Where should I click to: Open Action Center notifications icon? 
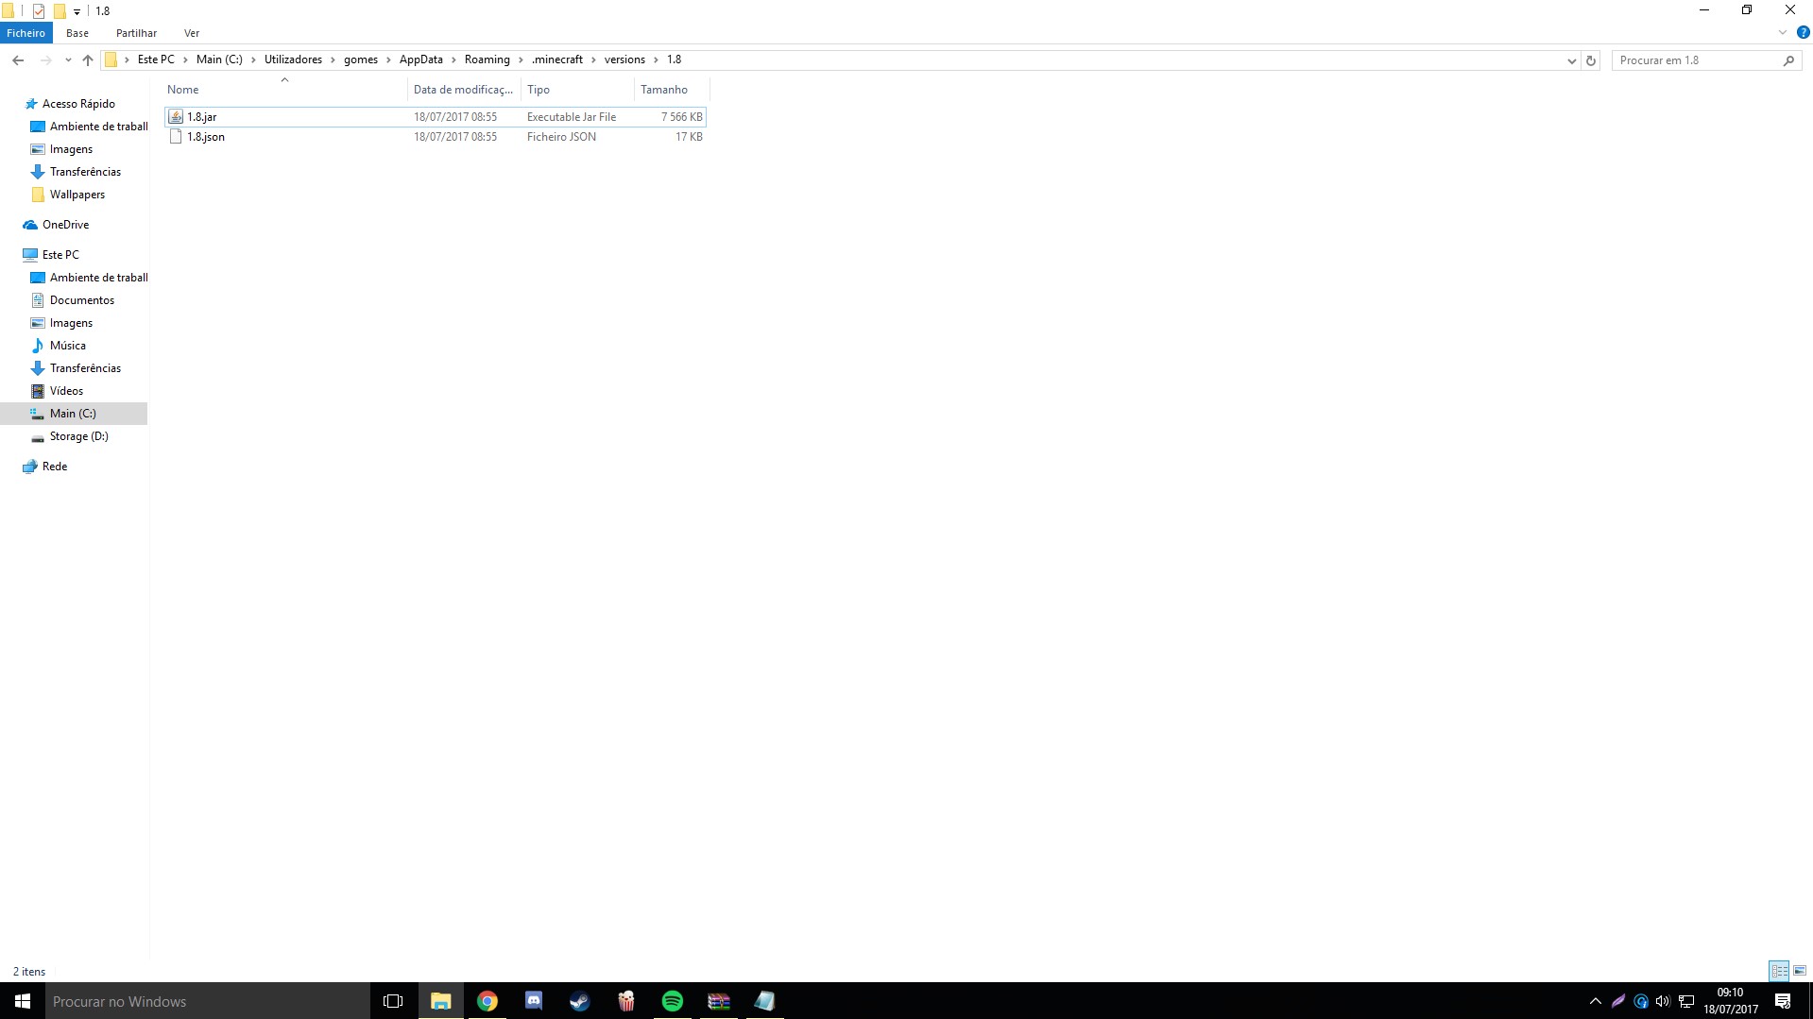pos(1783,1001)
